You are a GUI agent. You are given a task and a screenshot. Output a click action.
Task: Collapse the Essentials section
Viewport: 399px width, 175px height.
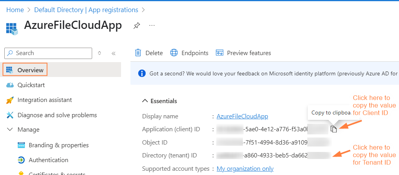click(145, 101)
